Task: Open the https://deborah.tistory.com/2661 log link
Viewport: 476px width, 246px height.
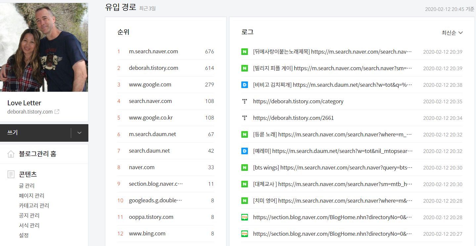Action: tap(294, 118)
